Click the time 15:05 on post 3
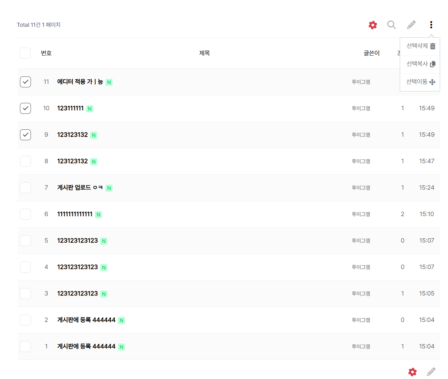448x379 pixels. [x=427, y=293]
